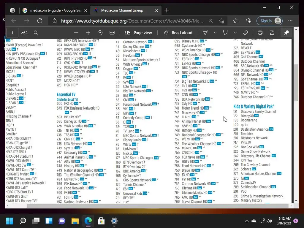Image resolution: width=304 pixels, height=228 pixels.
Task: Expand Highlight color options dropdown
Action: (235, 33)
